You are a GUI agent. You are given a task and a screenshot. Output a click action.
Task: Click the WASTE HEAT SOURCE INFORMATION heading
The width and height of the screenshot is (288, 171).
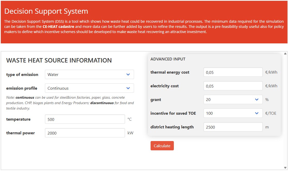click(59, 60)
